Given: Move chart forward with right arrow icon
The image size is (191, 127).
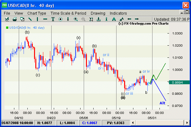Looking at the screenshot, I should click(137, 19).
